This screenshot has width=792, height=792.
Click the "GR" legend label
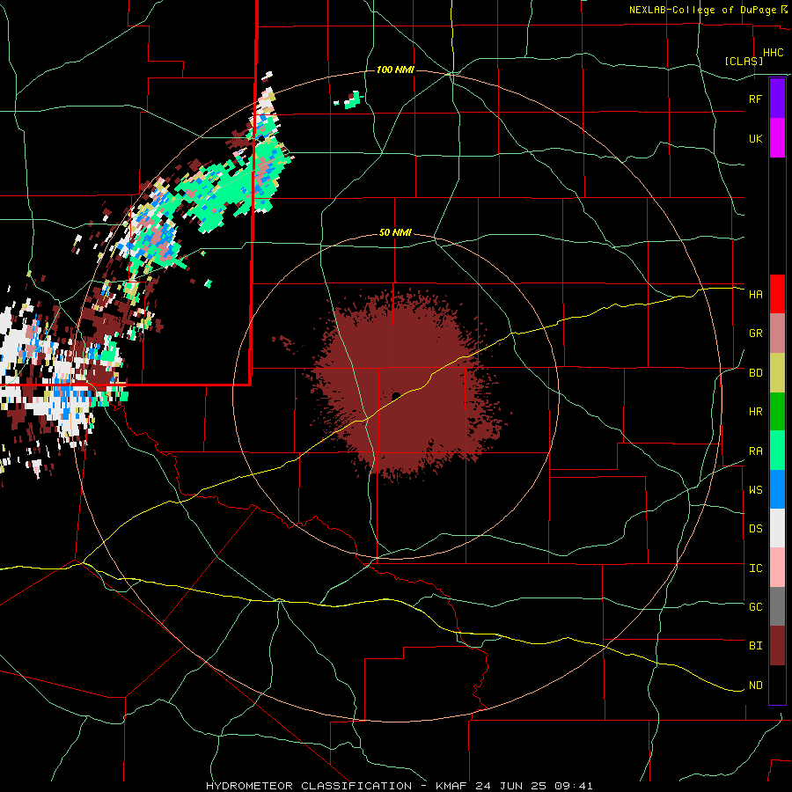pos(755,334)
